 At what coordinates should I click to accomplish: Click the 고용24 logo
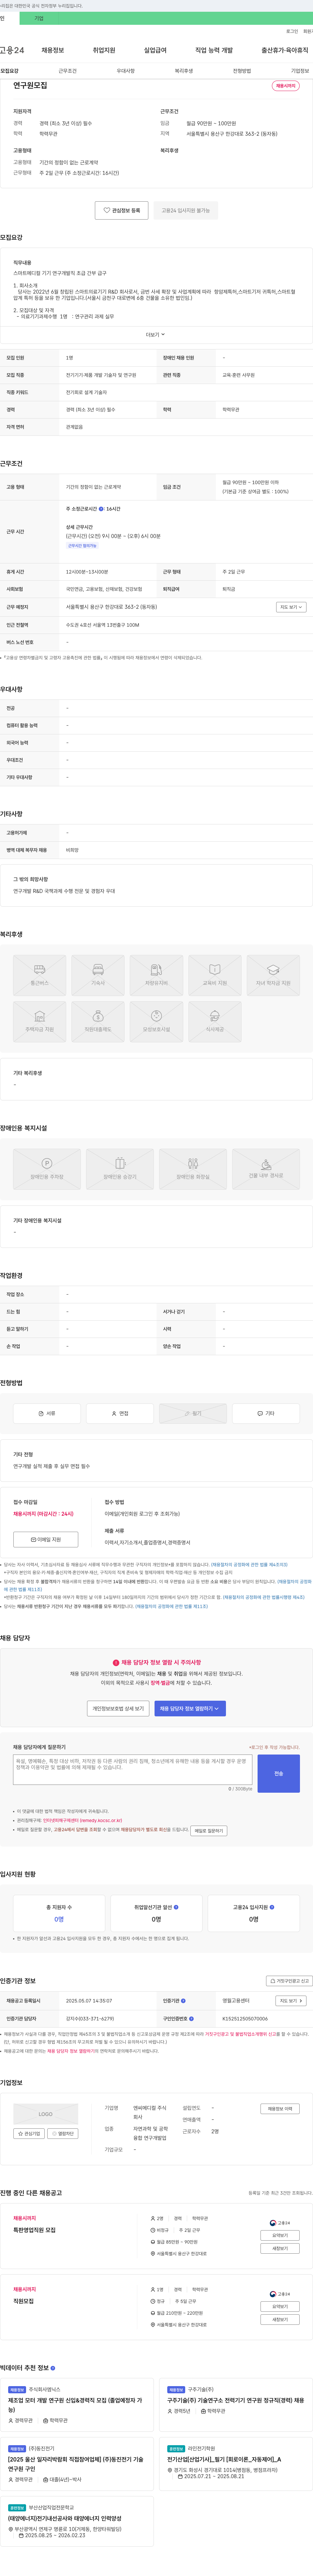12,50
